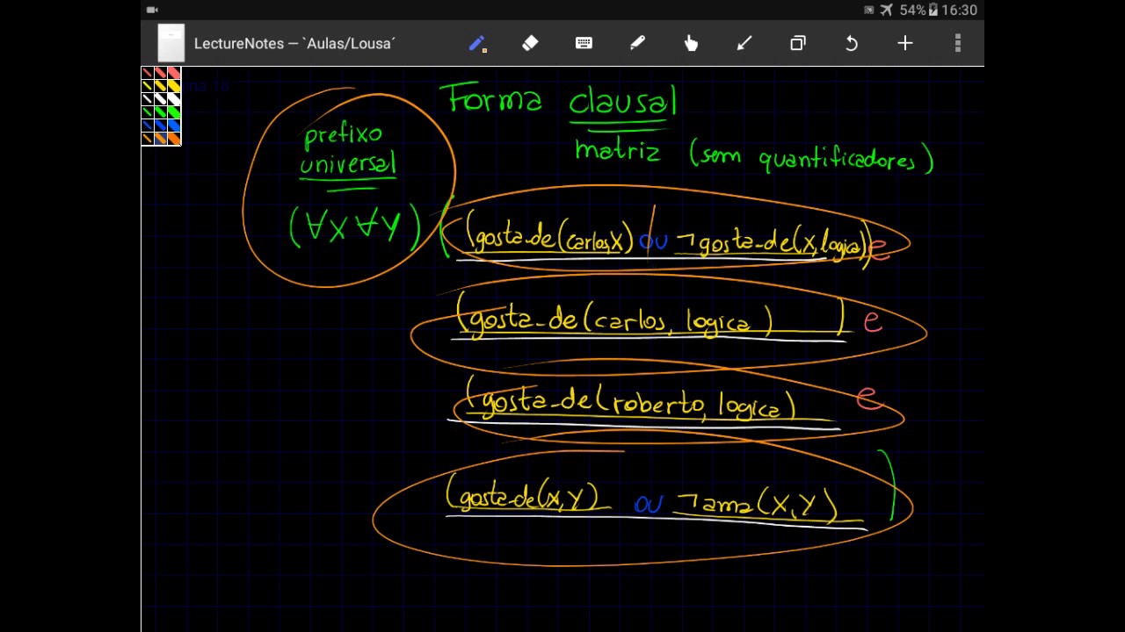Pick the medium green pen swatch
Viewport: 1125px width, 632px height.
click(161, 112)
